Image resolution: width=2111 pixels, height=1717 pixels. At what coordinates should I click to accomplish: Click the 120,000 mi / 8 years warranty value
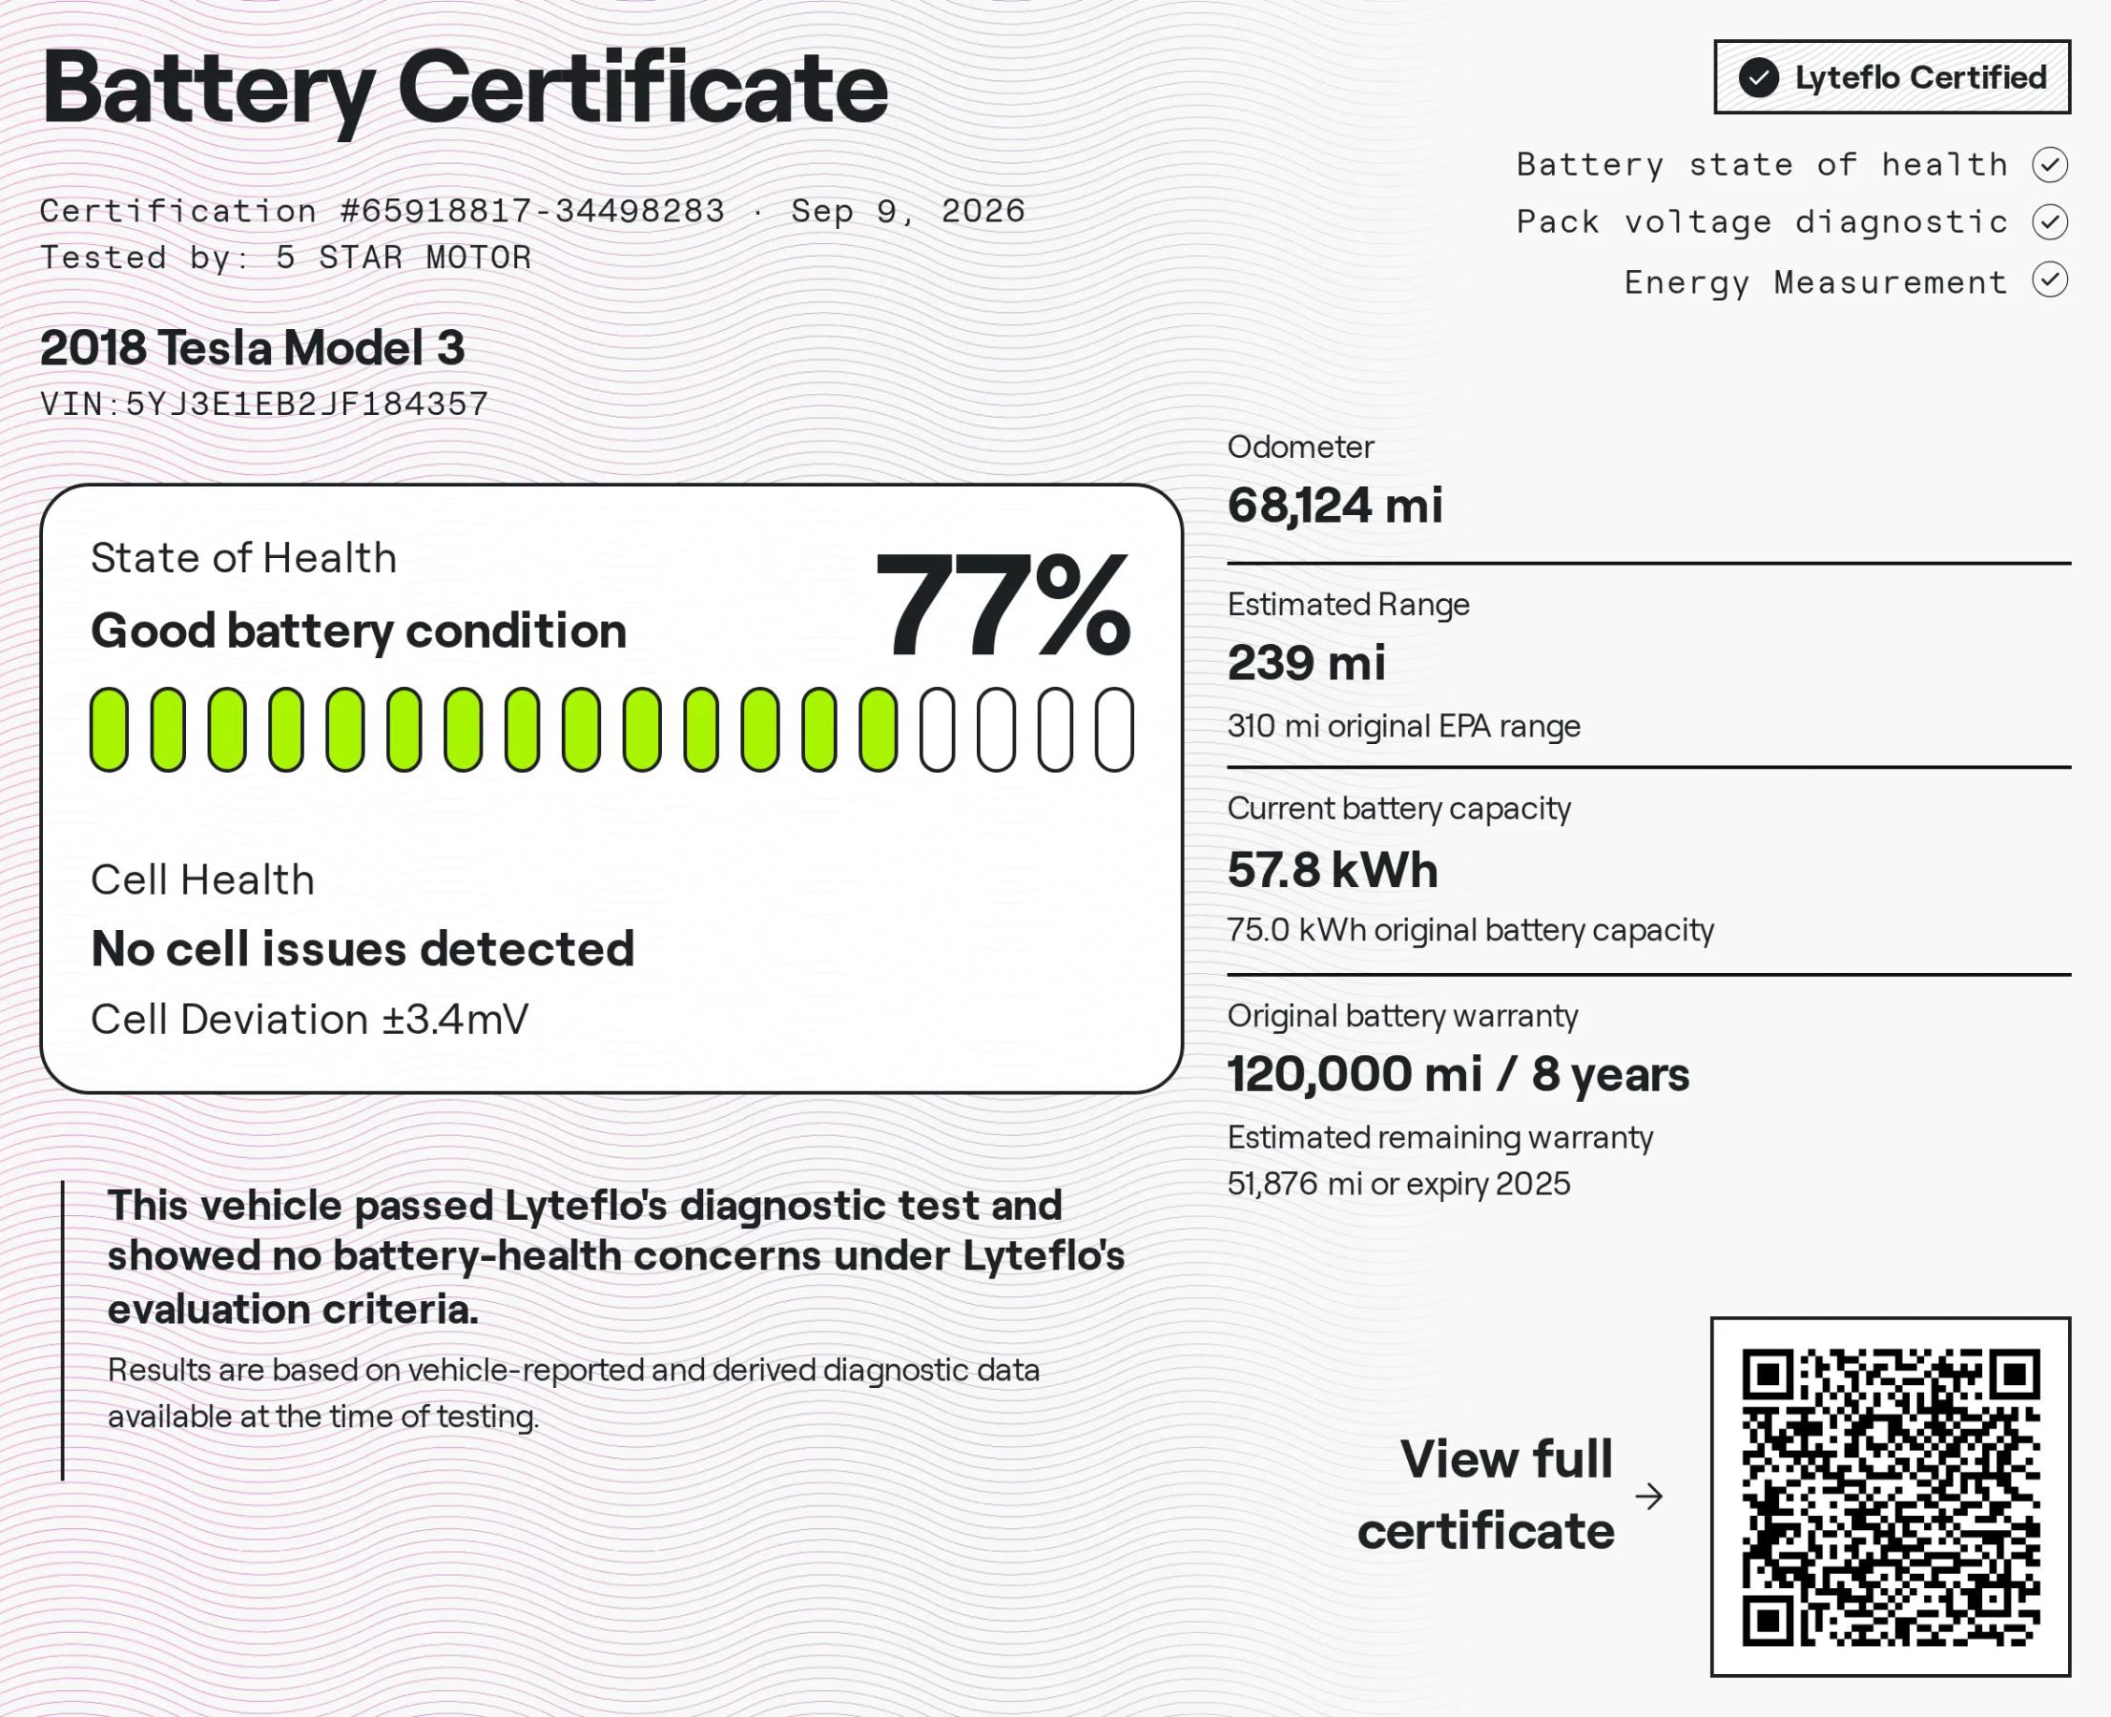(x=1459, y=1075)
